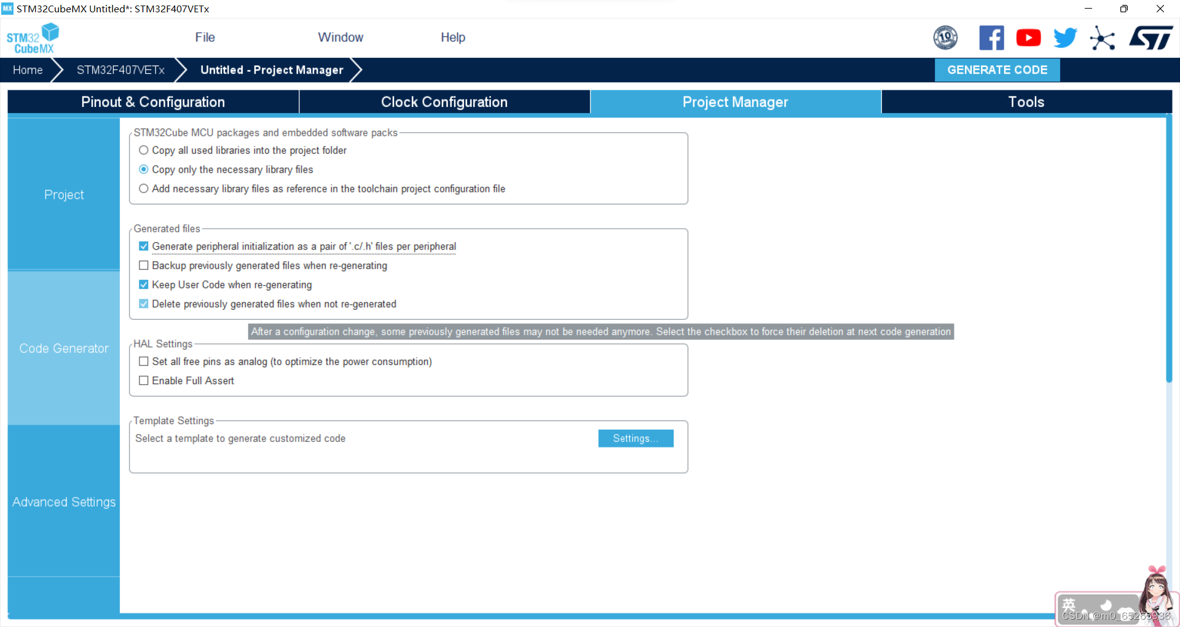The width and height of the screenshot is (1180, 627).
Task: Enable backup of previously generated files
Action: point(144,266)
